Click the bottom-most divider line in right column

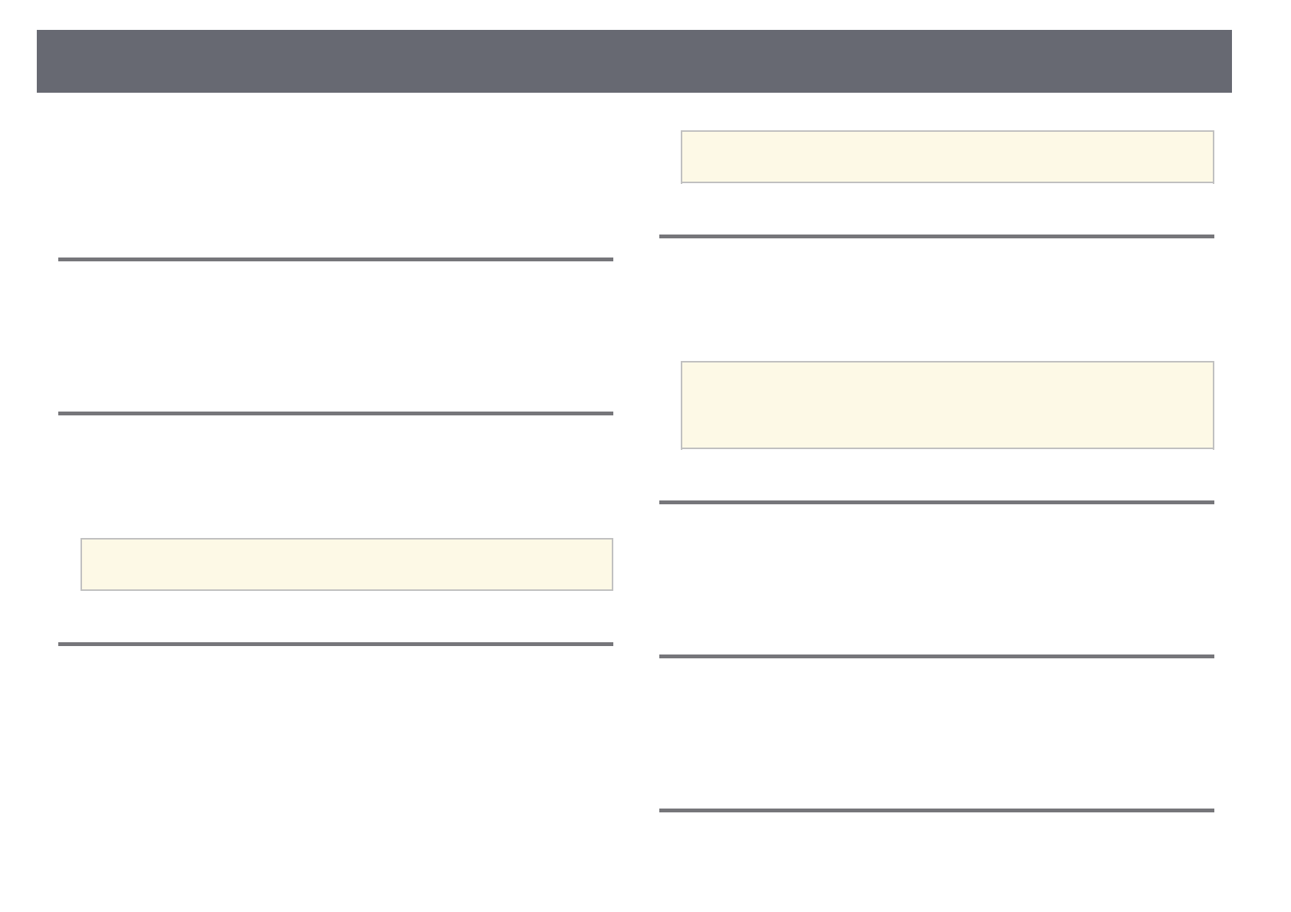pyautogui.click(x=936, y=810)
